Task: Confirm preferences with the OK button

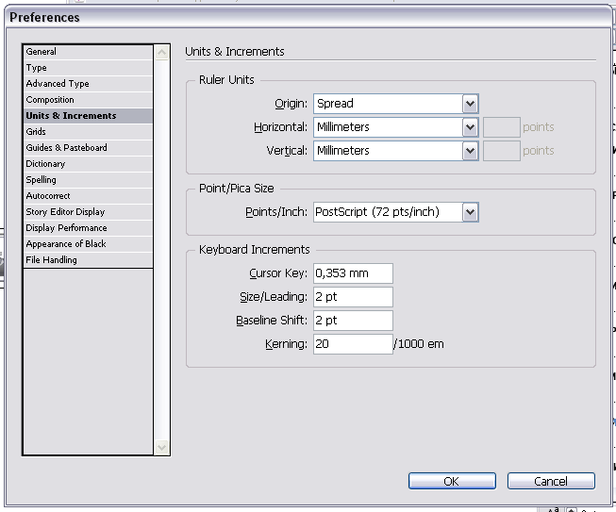Action: [452, 481]
